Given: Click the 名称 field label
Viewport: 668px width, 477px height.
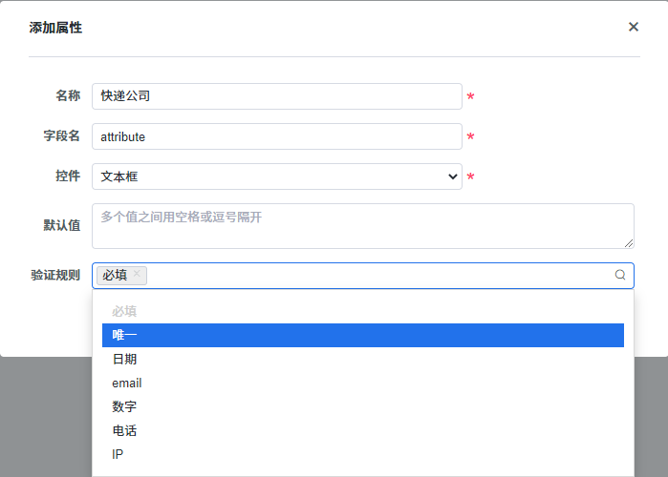Looking at the screenshot, I should (x=67, y=96).
